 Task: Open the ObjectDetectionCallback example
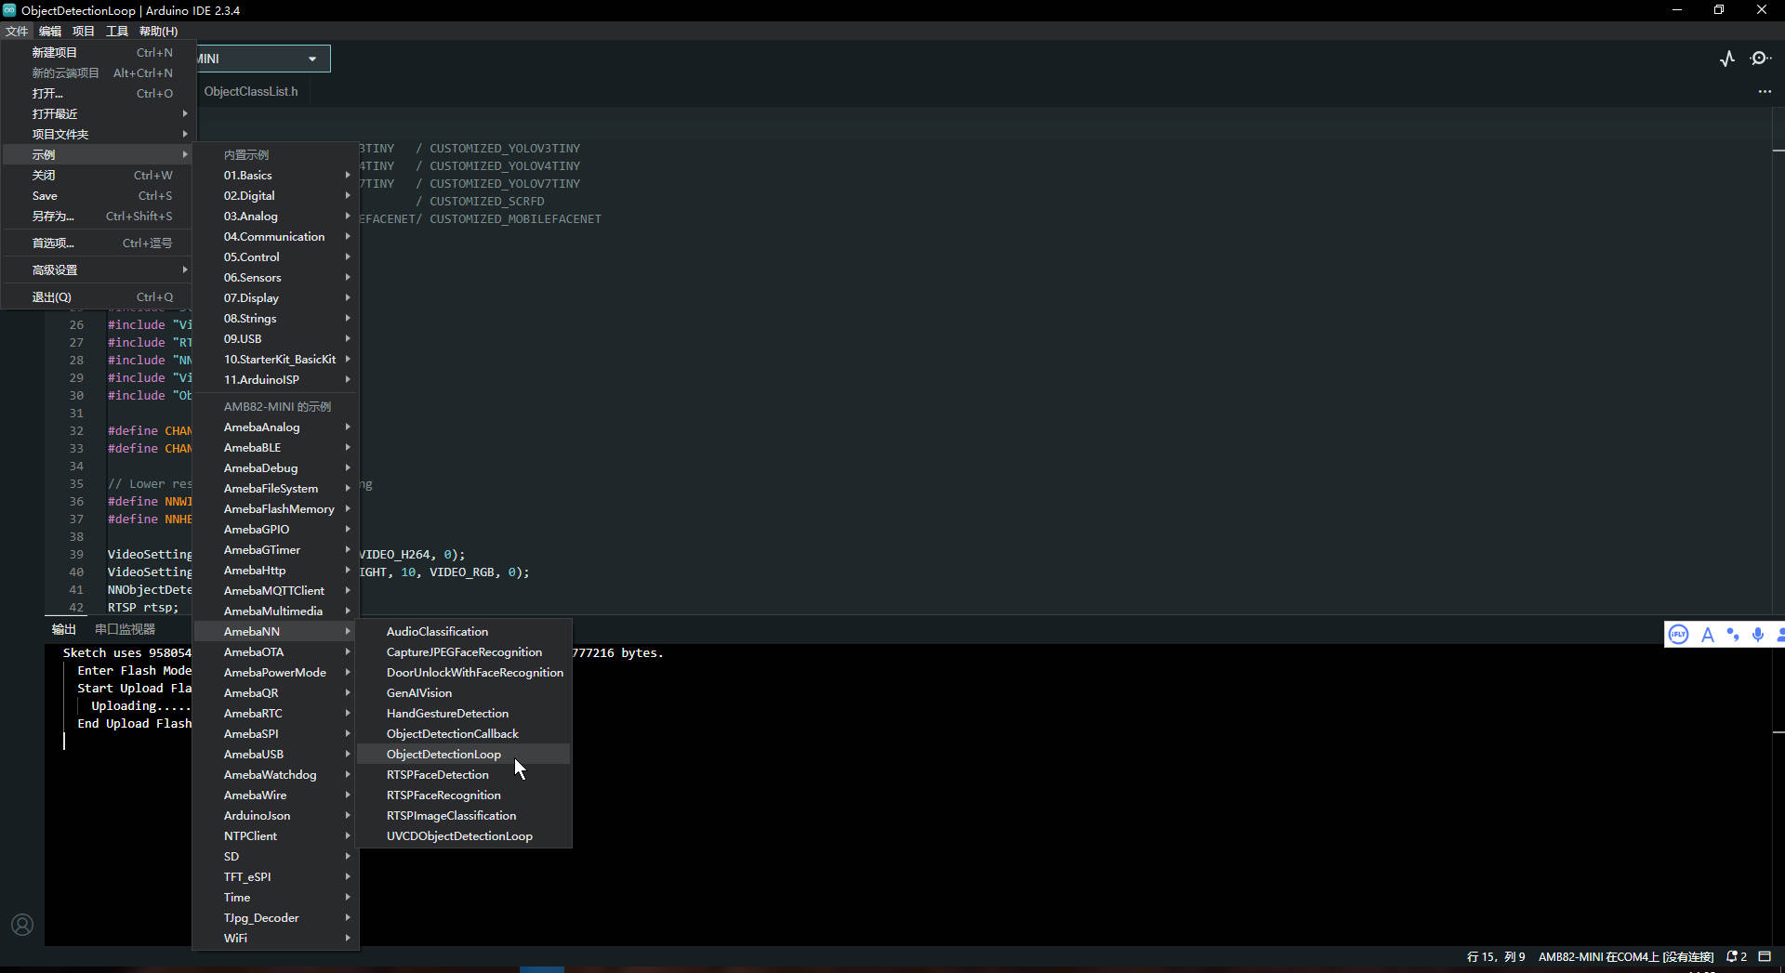point(464,733)
